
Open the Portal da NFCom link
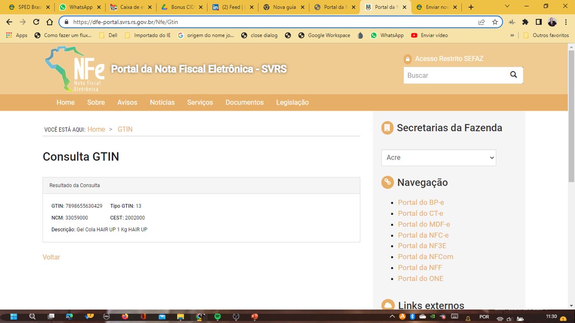coord(425,257)
